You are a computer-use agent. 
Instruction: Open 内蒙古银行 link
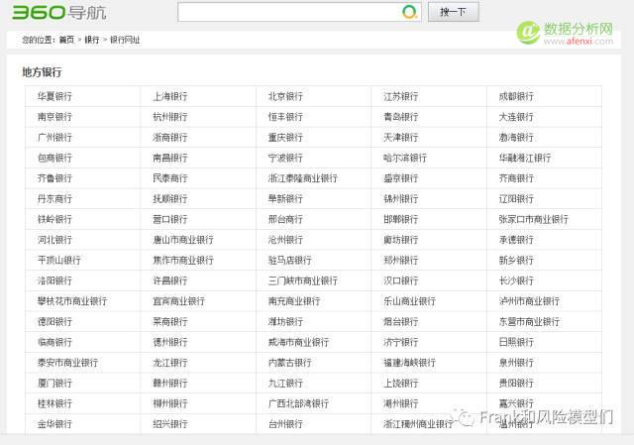pyautogui.click(x=290, y=363)
